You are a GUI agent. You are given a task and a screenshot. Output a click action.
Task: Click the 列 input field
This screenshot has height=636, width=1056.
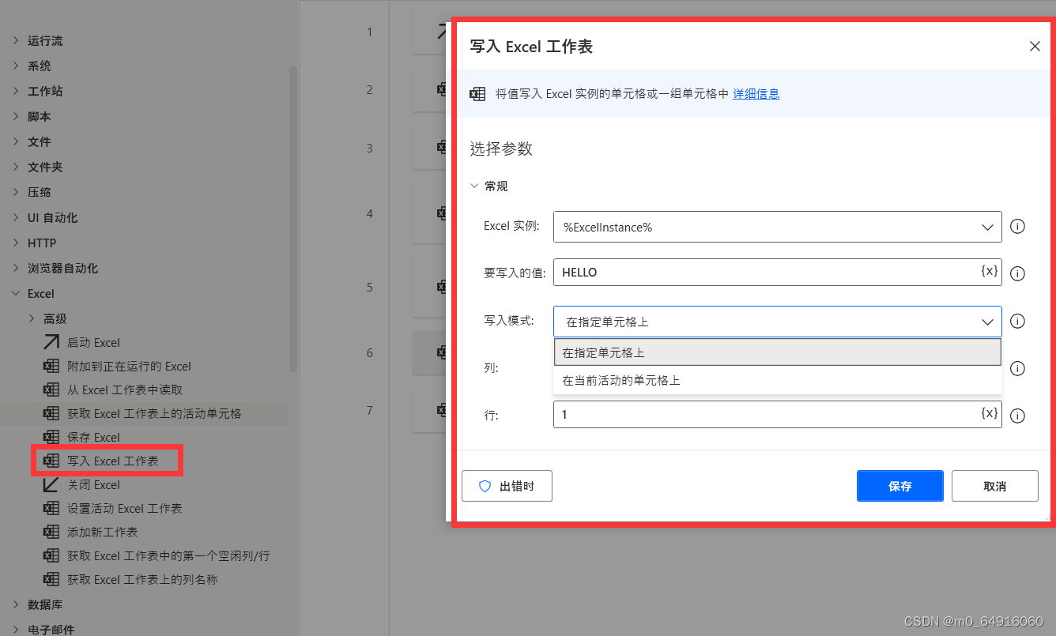[777, 367]
